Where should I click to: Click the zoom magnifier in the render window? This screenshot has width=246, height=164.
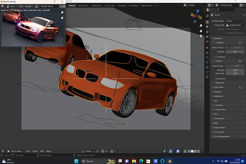(62, 12)
